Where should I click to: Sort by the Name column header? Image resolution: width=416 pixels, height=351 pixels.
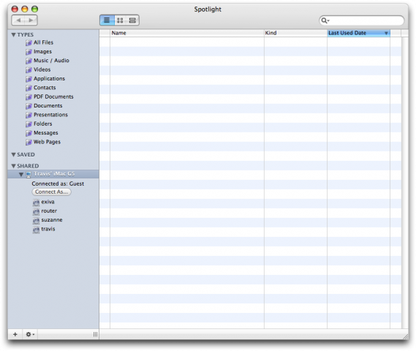(x=186, y=33)
